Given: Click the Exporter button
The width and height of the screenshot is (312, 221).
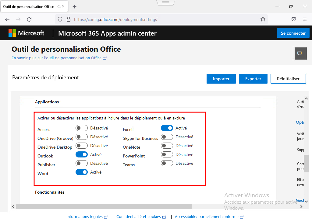Looking at the screenshot, I should [253, 79].
